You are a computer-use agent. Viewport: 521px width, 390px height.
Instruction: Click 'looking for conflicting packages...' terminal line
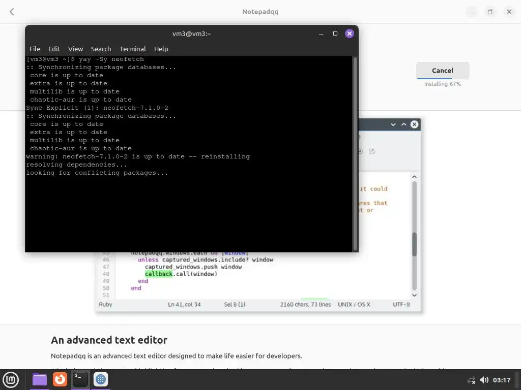click(x=97, y=173)
